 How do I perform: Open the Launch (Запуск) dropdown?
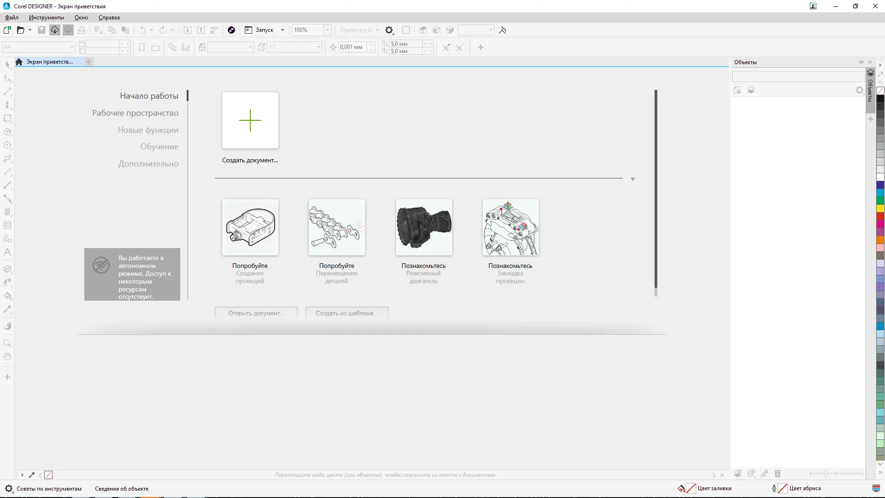[283, 30]
